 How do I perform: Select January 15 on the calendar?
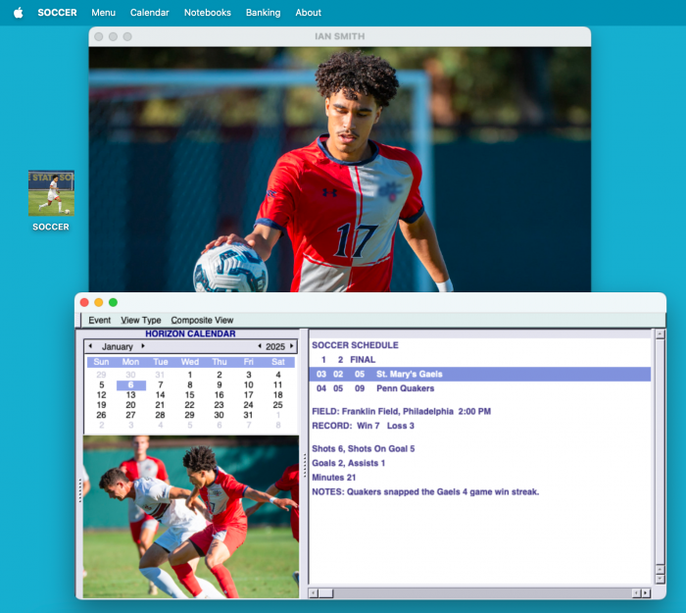tap(189, 395)
